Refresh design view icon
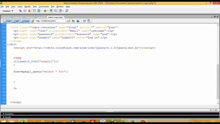The image size is (220, 124). coord(84,21)
